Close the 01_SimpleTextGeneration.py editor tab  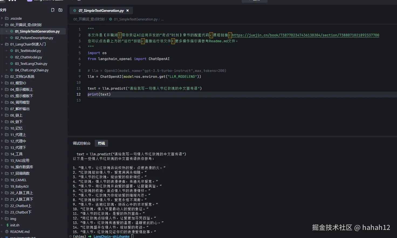(128, 10)
